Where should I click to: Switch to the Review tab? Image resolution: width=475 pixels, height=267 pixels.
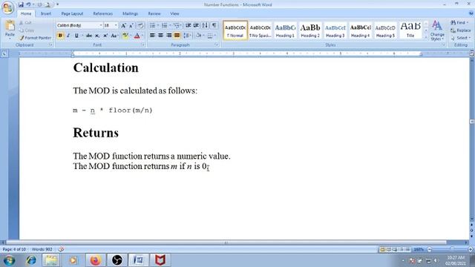154,13
